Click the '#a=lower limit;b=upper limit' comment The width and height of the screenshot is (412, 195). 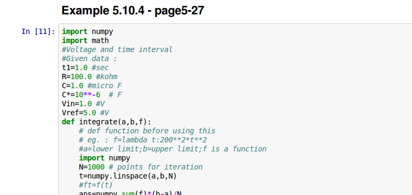pos(173,149)
